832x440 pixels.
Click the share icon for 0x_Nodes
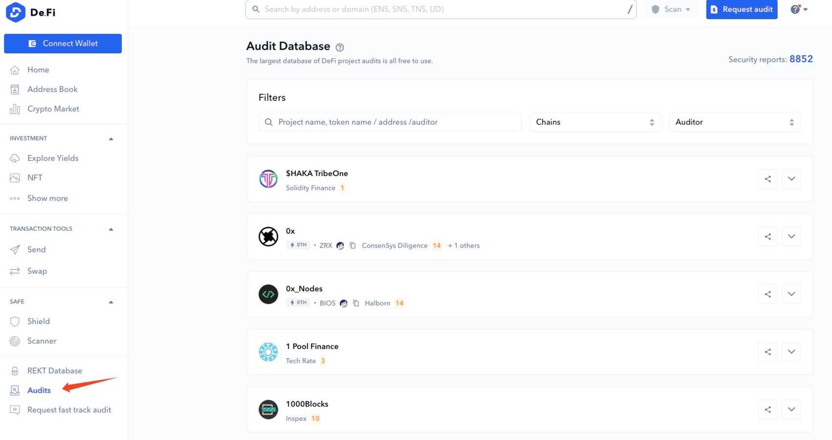click(767, 294)
